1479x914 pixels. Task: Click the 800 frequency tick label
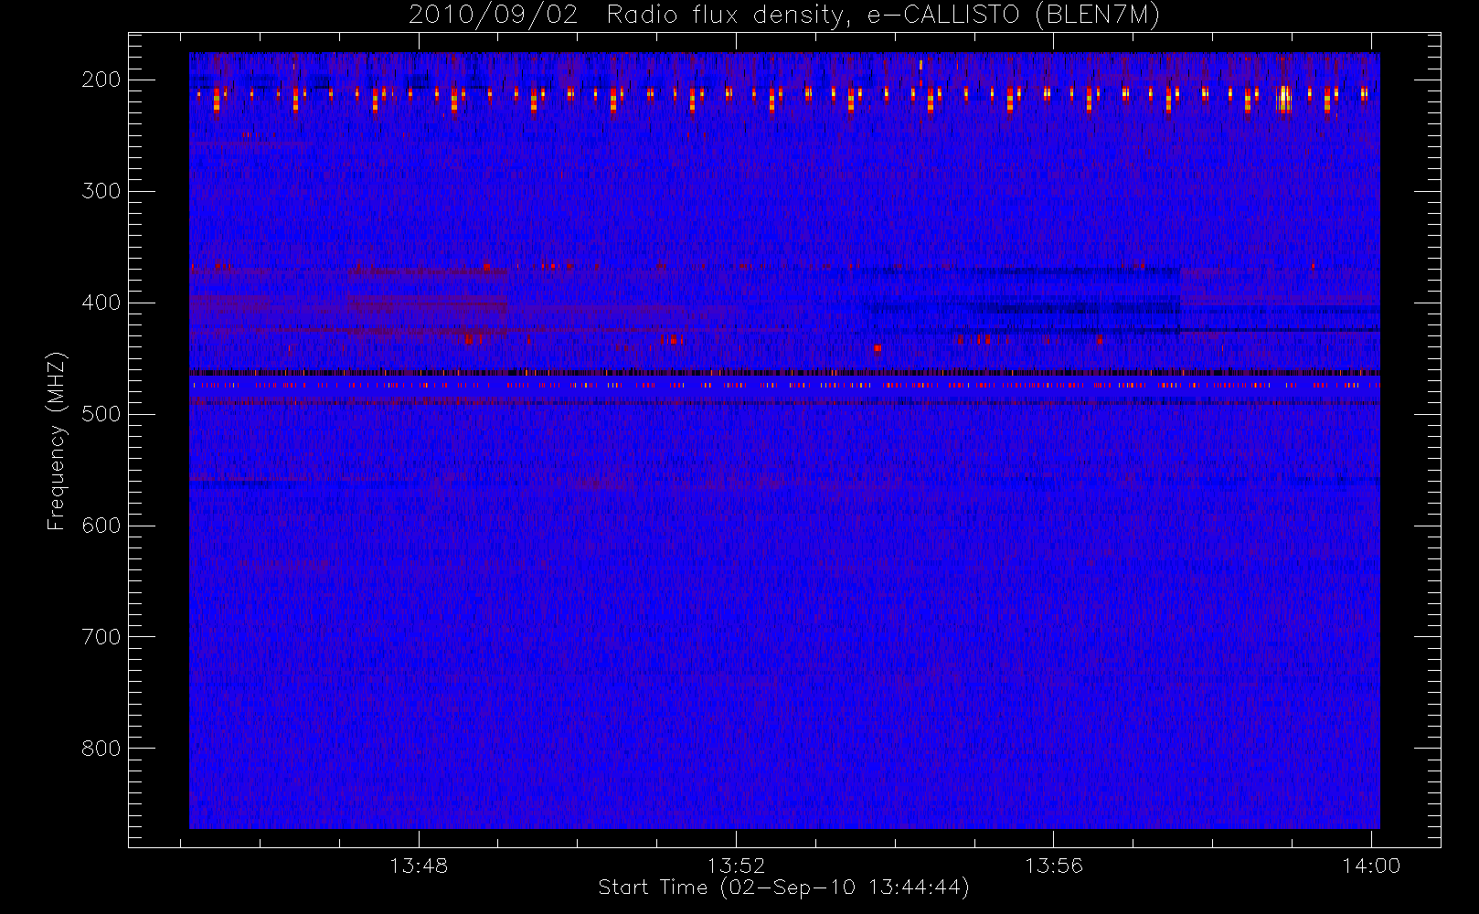[x=101, y=749]
